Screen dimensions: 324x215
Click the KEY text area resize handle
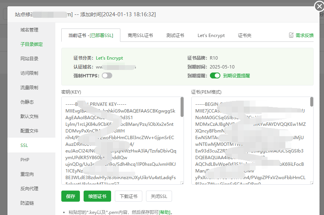click(182, 183)
